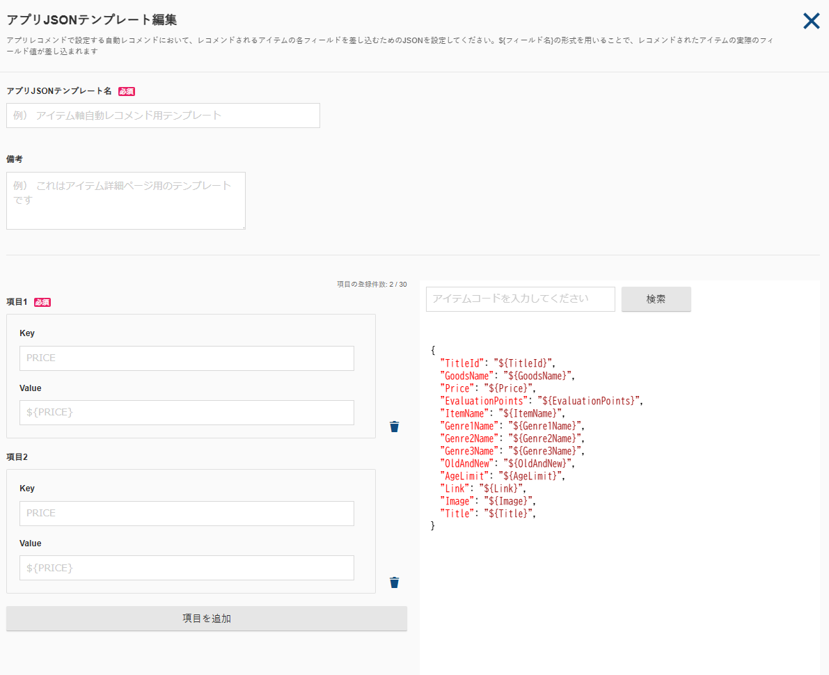Click the item code search input
Image resolution: width=829 pixels, height=675 pixels.
520,299
